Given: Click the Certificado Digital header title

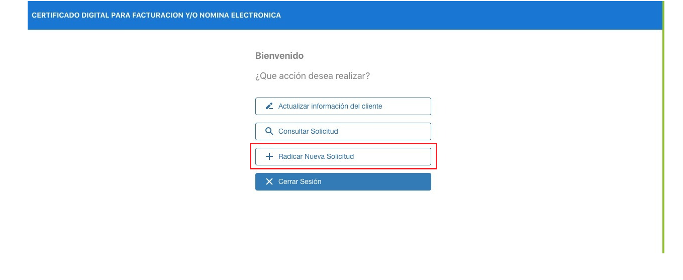Looking at the screenshot, I should 156,15.
